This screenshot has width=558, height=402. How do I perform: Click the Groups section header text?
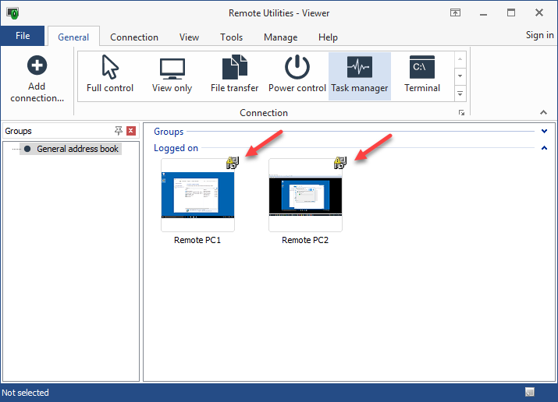click(169, 132)
